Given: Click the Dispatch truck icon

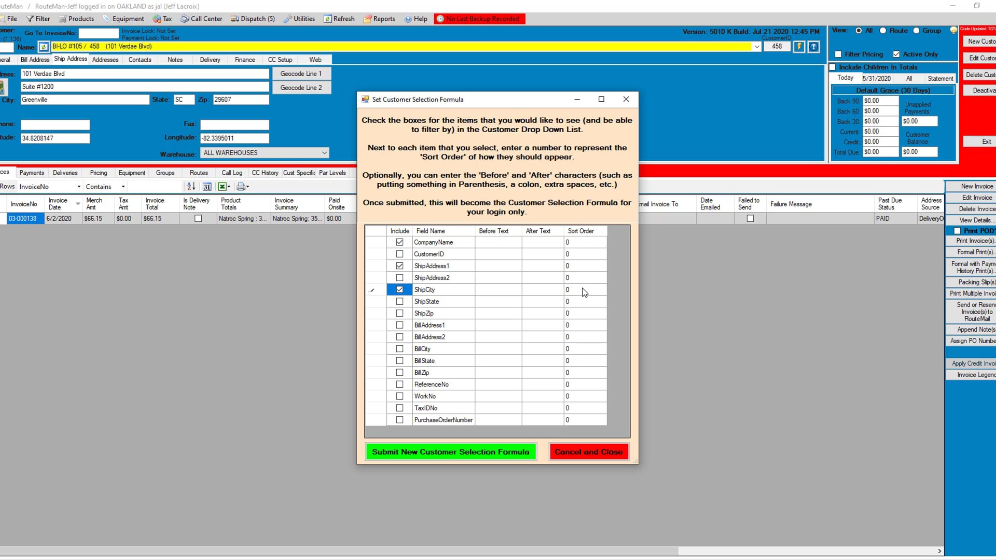Looking at the screenshot, I should pos(234,19).
